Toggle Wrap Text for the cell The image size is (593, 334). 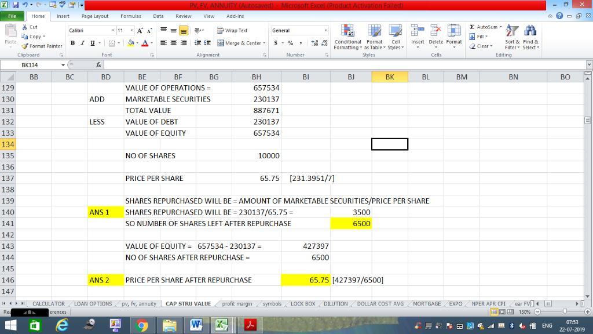tap(232, 30)
